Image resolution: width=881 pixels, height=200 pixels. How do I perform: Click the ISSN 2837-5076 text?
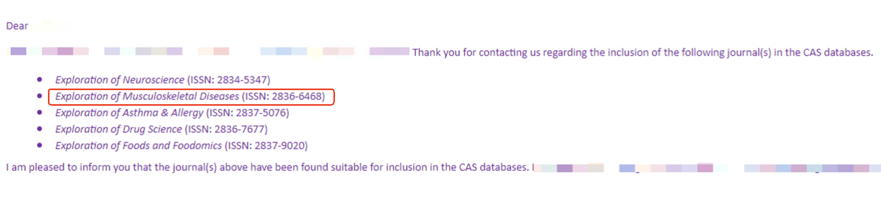[x=248, y=113]
